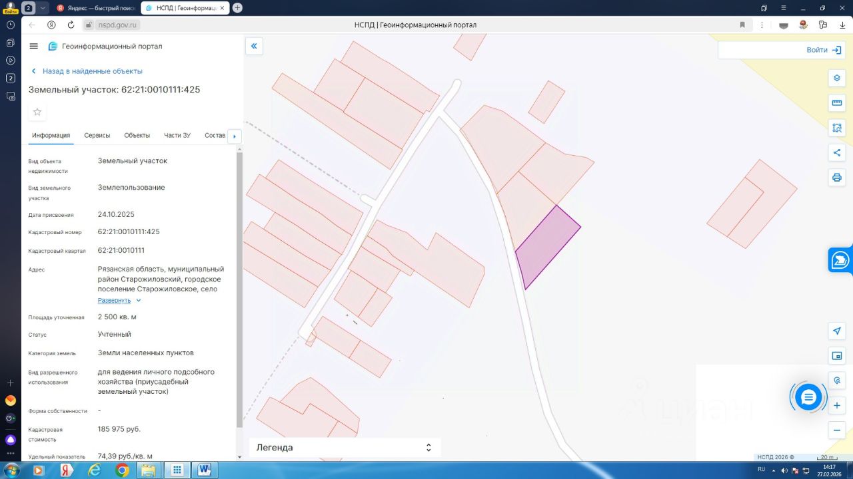The width and height of the screenshot is (853, 479).
Task: Click the scrollbar down arrow in panel
Action: [x=240, y=457]
